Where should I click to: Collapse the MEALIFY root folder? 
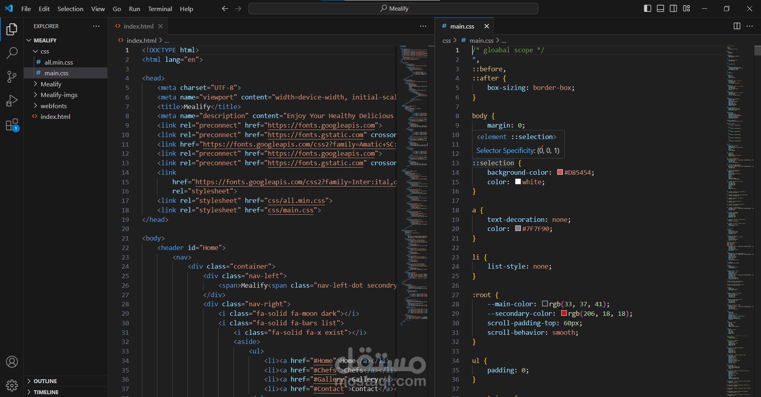pos(66,40)
